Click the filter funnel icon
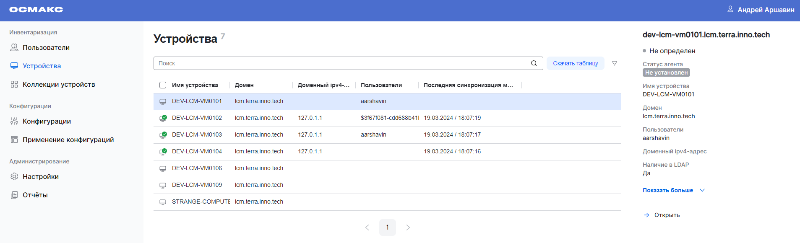This screenshot has width=800, height=243. [614, 63]
